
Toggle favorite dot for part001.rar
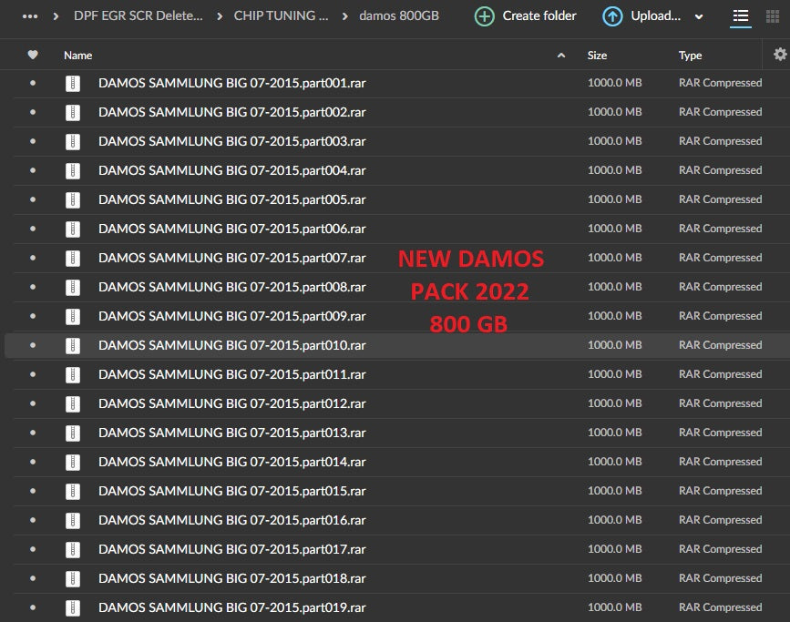pos(33,83)
